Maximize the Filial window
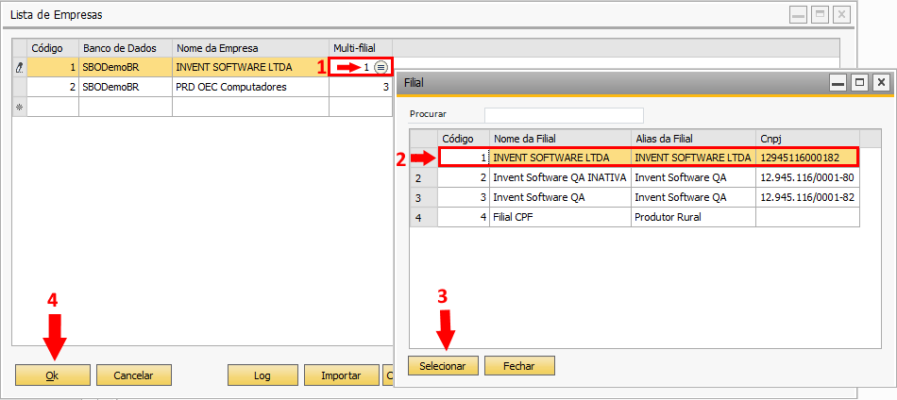Viewport: 897px width, 400px height. (859, 83)
